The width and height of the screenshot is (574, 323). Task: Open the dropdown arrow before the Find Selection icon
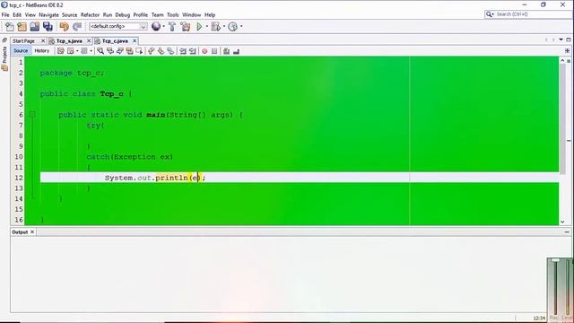(91, 51)
